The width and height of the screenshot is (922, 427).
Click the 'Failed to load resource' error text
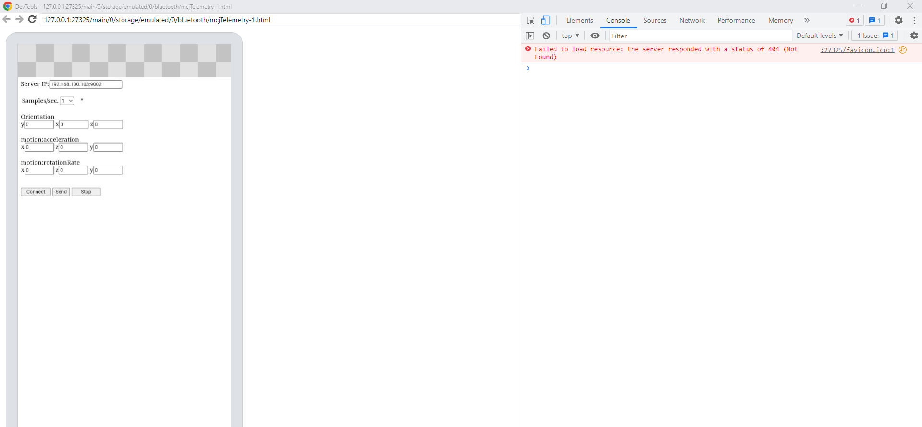pyautogui.click(x=666, y=53)
